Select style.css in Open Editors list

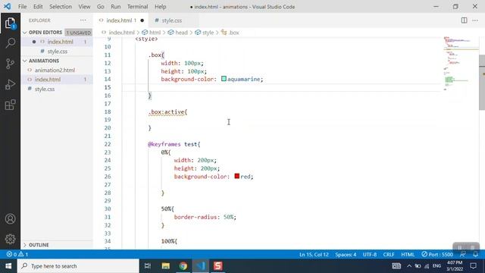[57, 51]
